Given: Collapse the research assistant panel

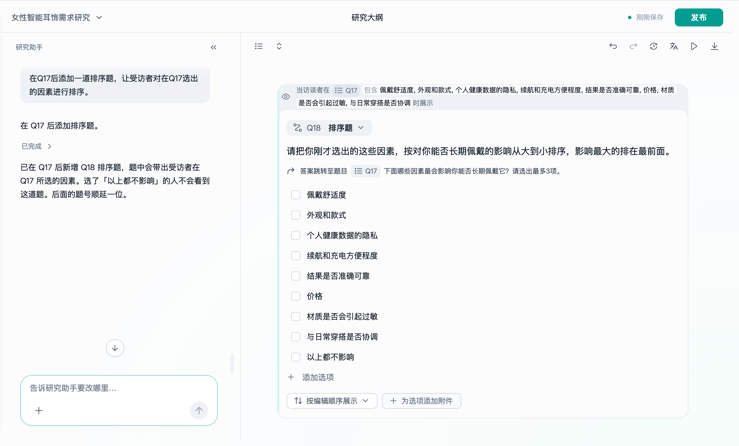Looking at the screenshot, I should pos(213,47).
